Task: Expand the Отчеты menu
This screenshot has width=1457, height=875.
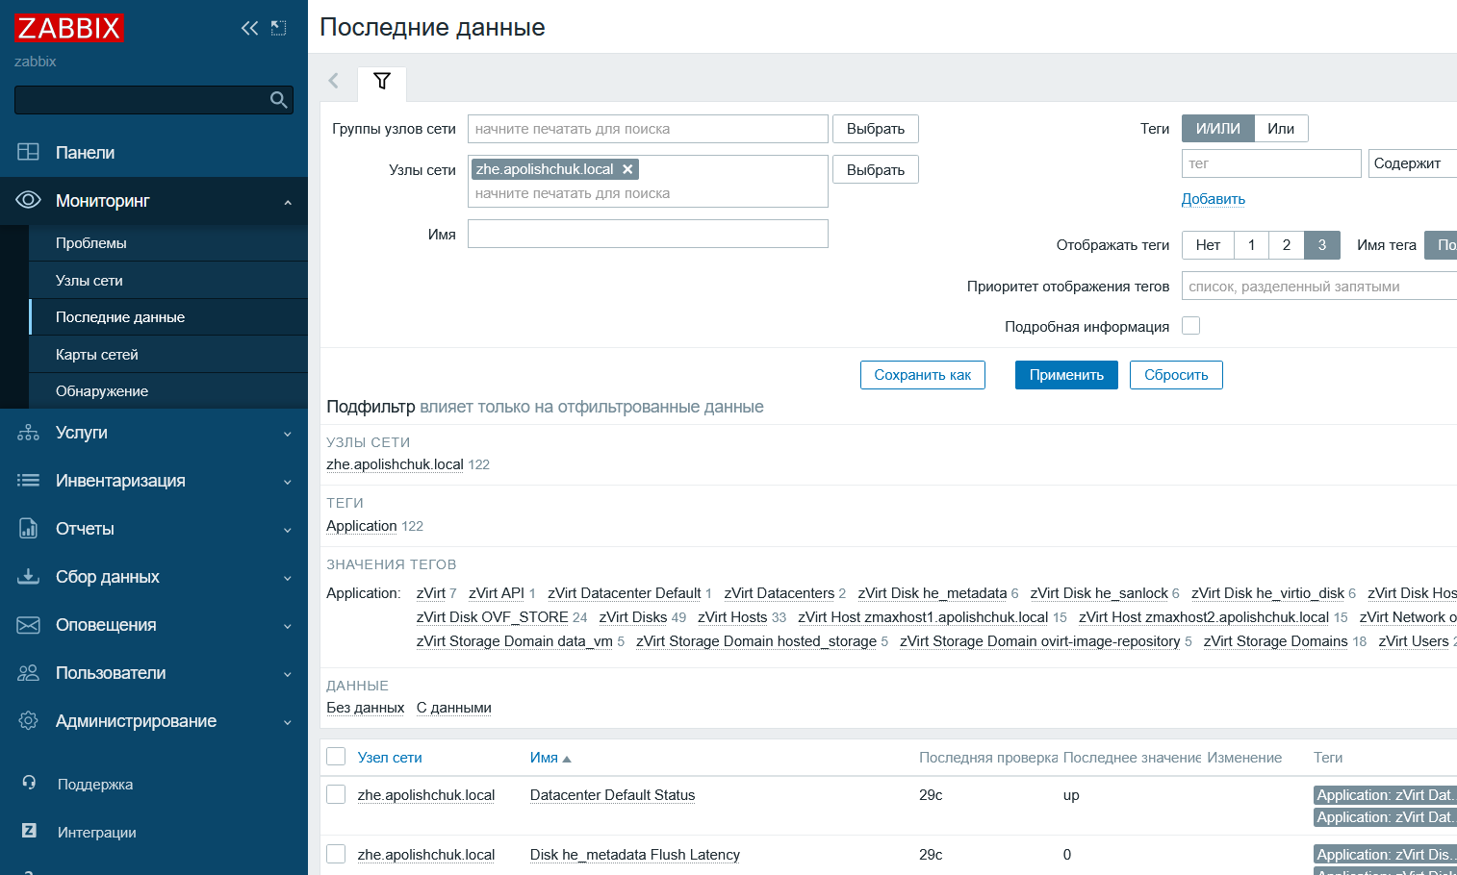Action: [288, 530]
